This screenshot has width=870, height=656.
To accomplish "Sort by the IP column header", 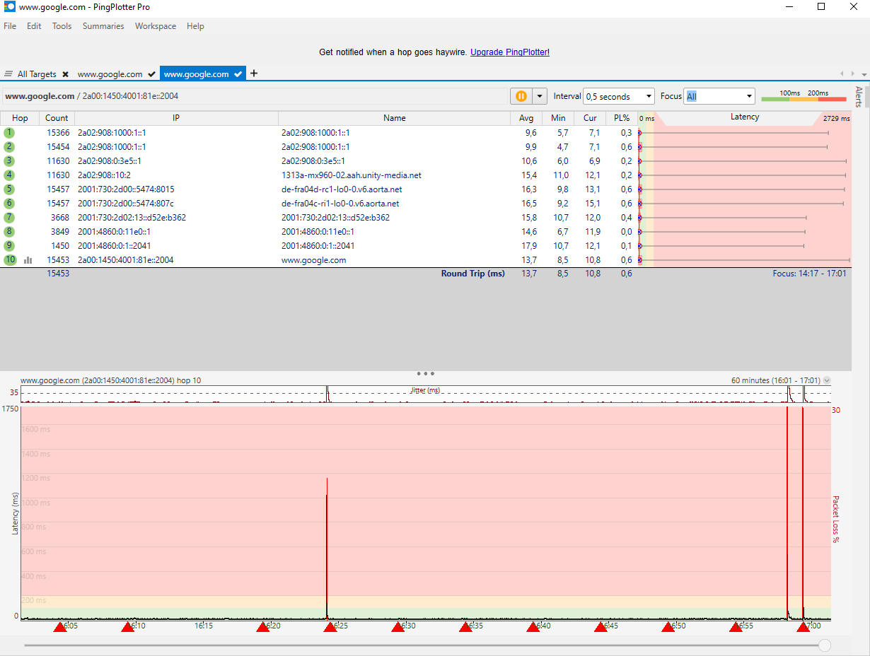I will coord(176,118).
